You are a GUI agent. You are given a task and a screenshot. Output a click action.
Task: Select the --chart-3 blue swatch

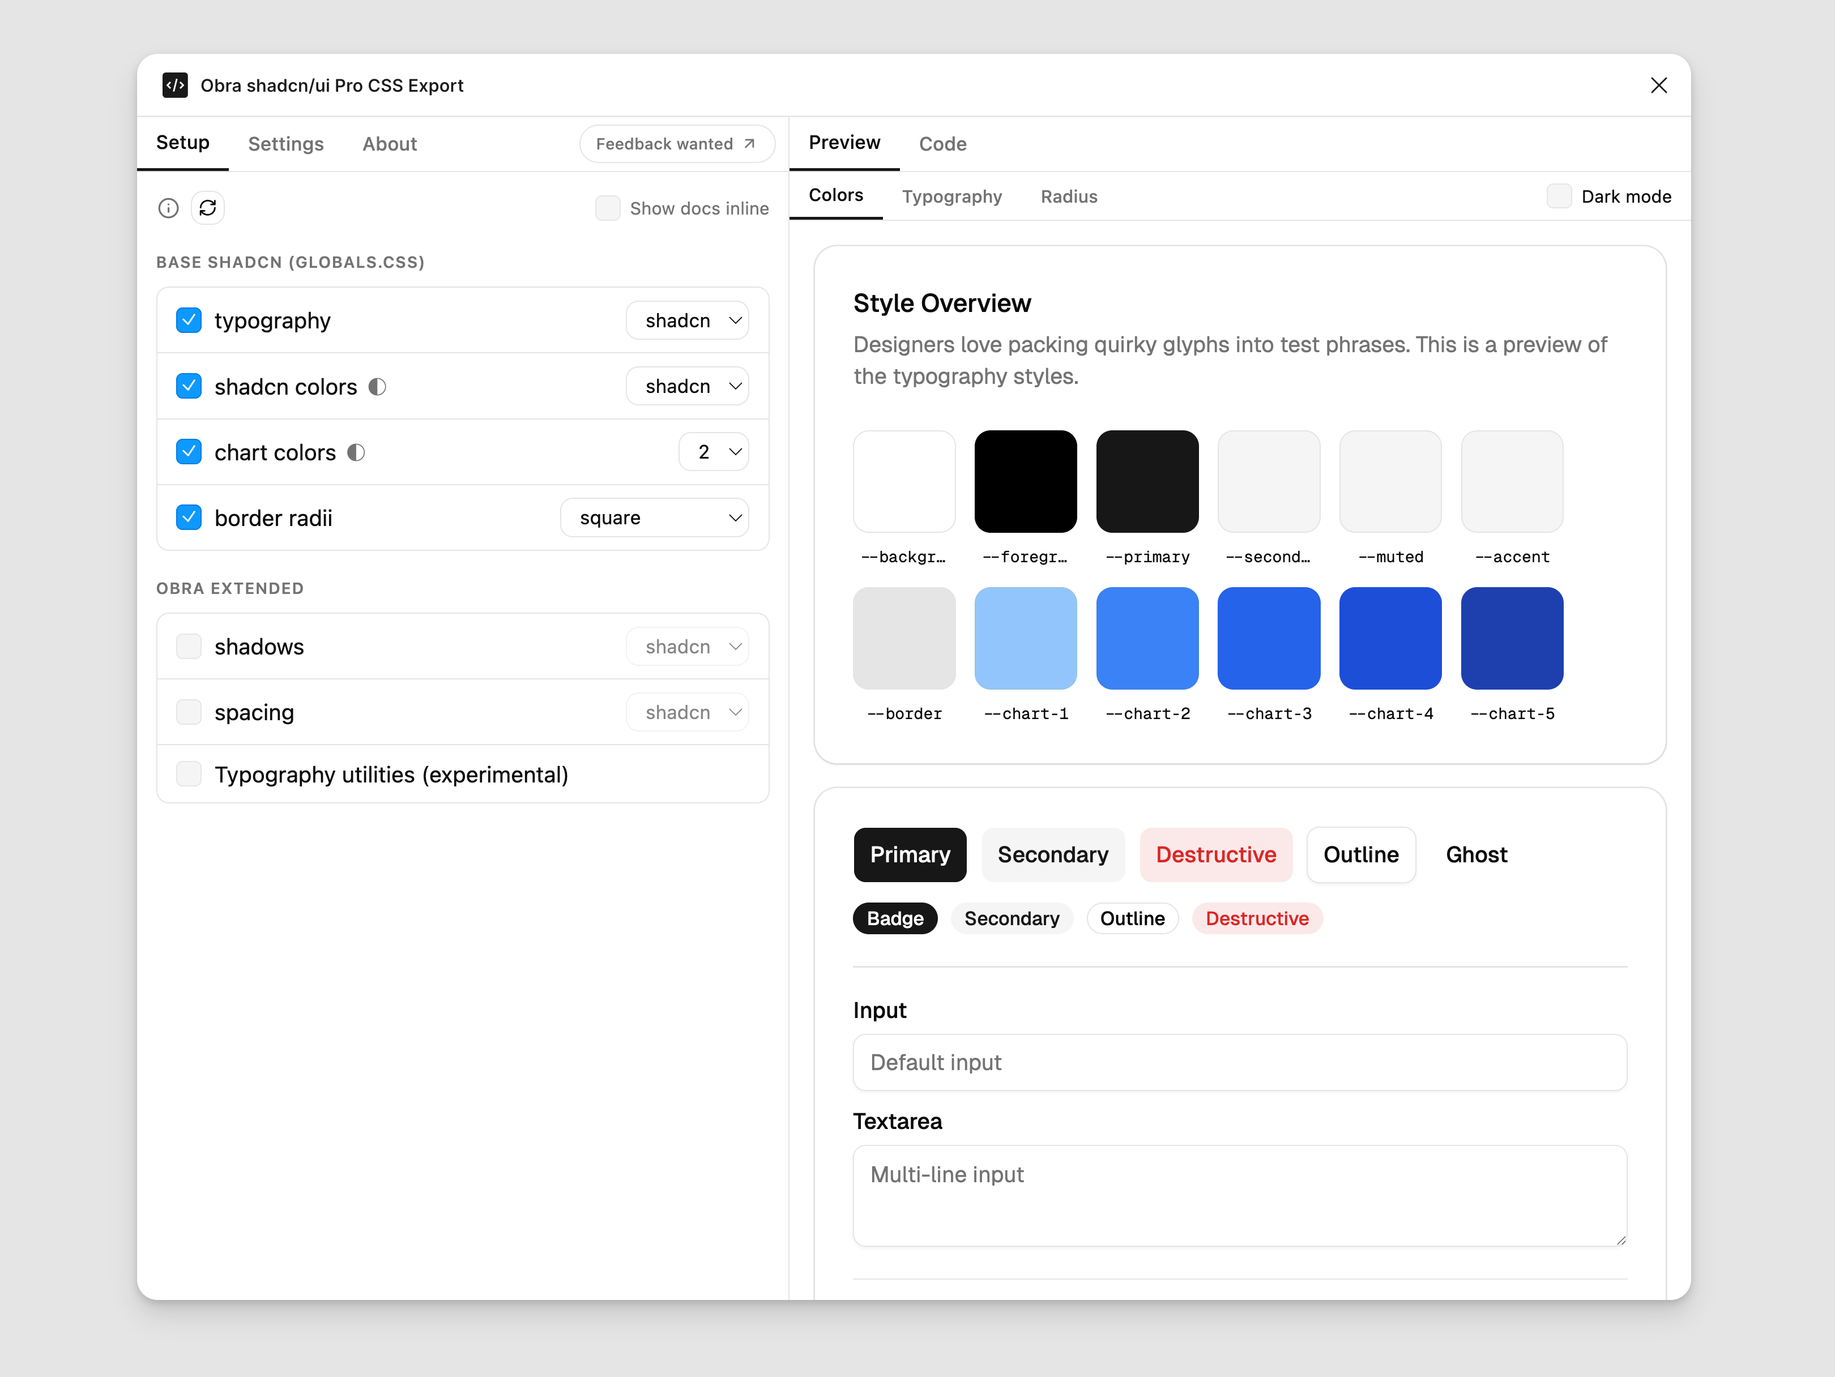pos(1269,638)
